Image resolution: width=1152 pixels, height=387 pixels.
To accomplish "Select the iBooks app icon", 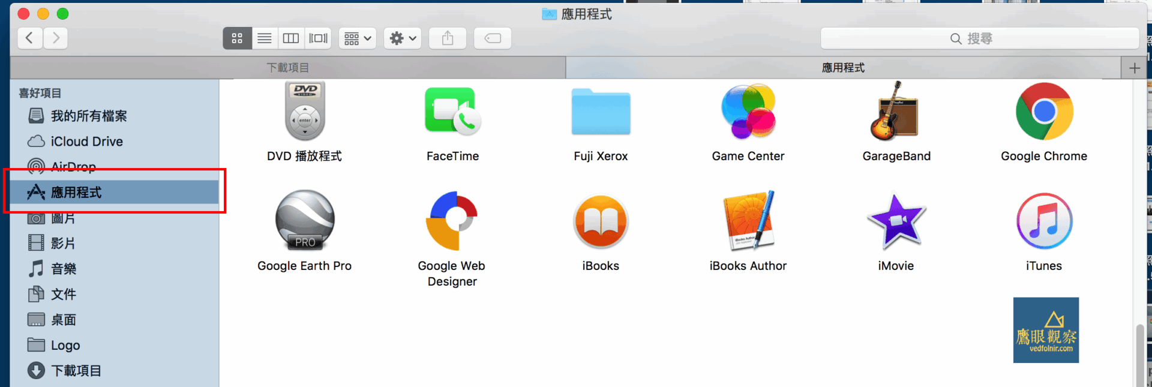I will tap(601, 221).
